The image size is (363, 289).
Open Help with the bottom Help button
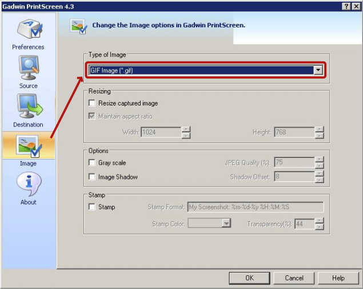pyautogui.click(x=338, y=278)
